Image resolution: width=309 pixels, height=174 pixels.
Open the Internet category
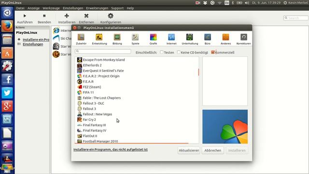(x=171, y=39)
